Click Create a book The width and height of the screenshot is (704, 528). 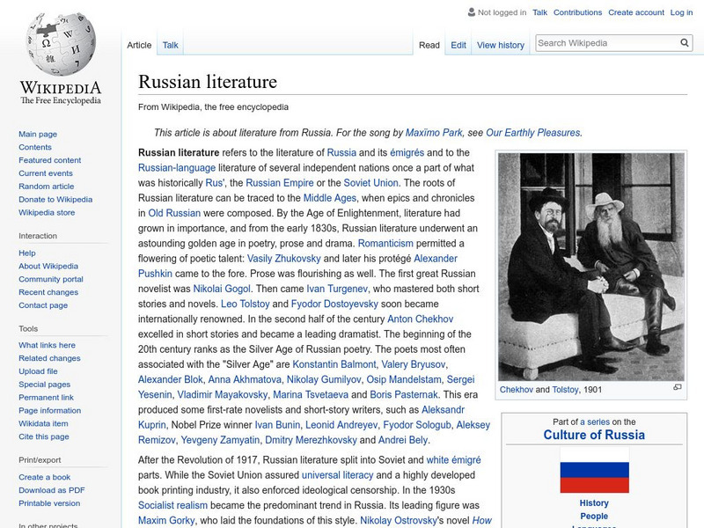(x=45, y=477)
